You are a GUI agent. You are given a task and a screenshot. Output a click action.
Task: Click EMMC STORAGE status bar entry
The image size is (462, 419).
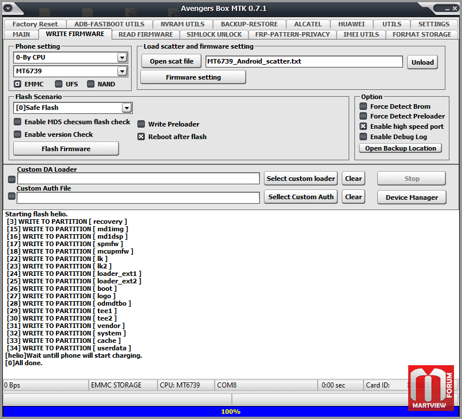[123, 385]
